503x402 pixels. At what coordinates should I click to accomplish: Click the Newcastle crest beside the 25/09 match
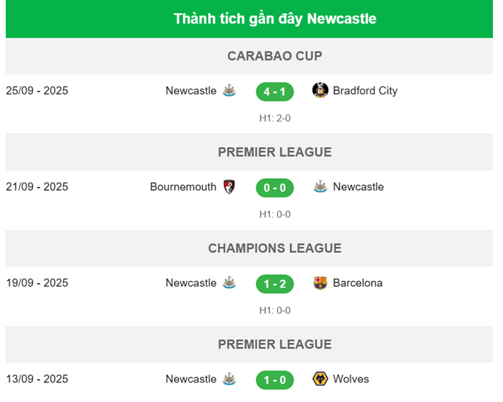(x=230, y=91)
